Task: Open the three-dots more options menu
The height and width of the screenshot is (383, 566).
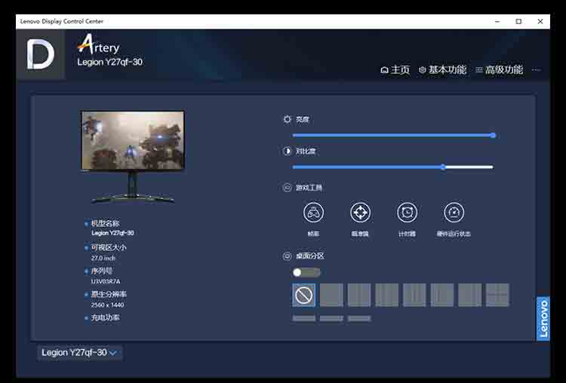Action: point(536,70)
